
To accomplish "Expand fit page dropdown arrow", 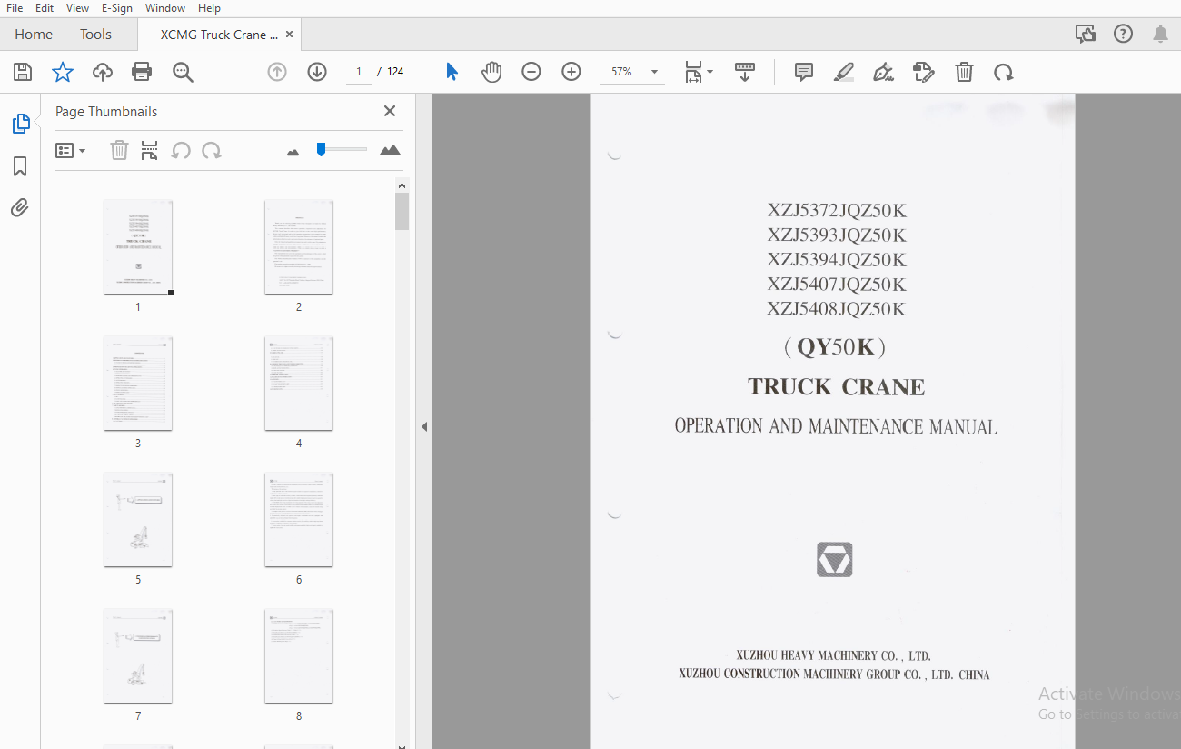I will click(710, 72).
